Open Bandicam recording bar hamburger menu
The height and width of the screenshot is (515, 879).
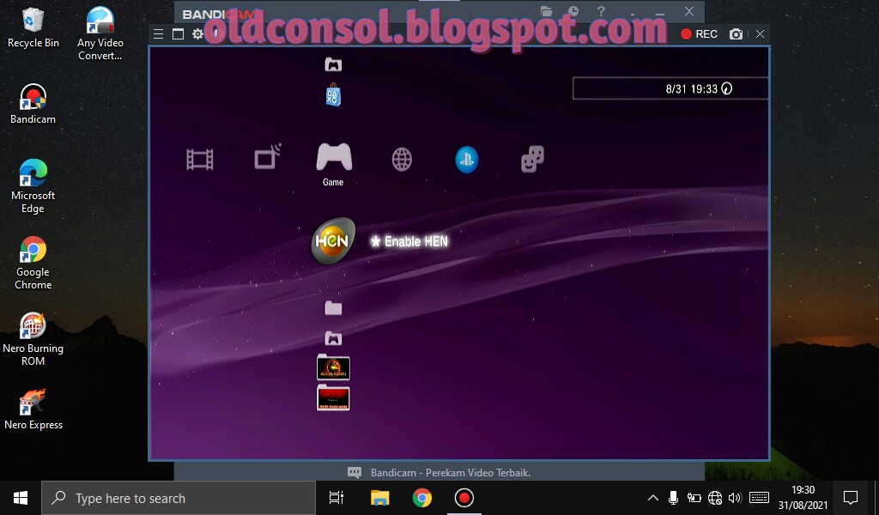tap(159, 34)
